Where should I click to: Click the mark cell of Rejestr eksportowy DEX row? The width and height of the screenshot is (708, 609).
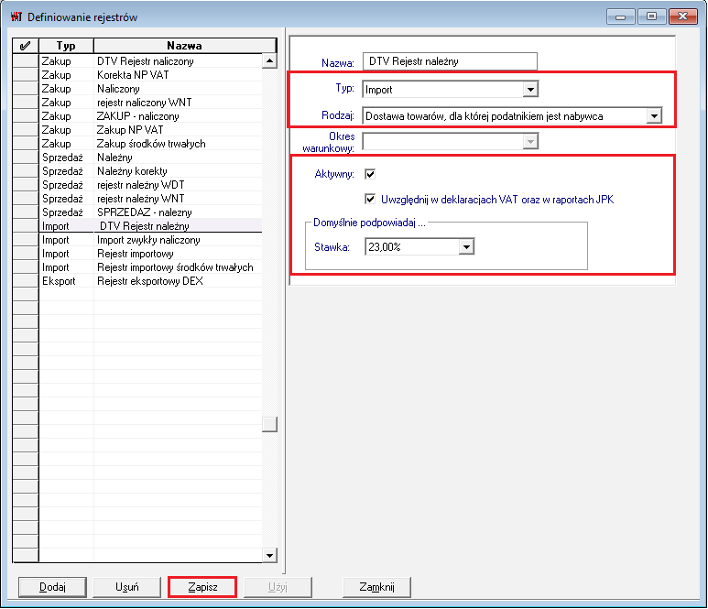(26, 281)
